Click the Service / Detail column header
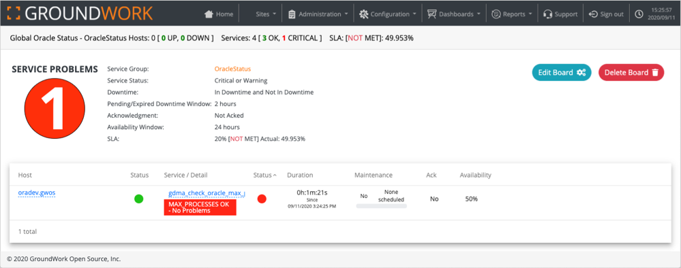This screenshot has width=681, height=268. pyautogui.click(x=185, y=175)
